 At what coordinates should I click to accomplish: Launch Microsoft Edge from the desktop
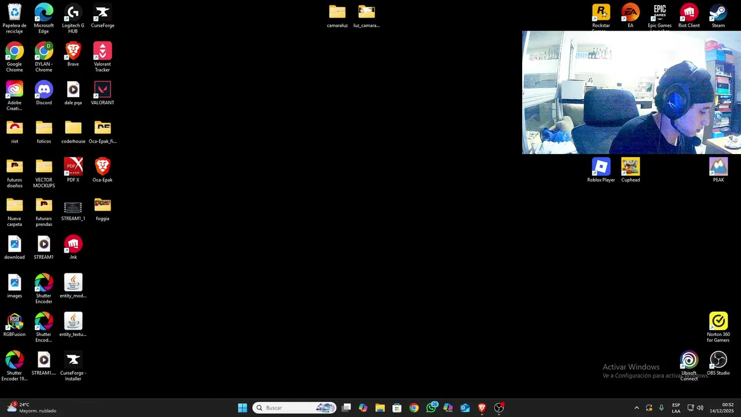[43, 19]
